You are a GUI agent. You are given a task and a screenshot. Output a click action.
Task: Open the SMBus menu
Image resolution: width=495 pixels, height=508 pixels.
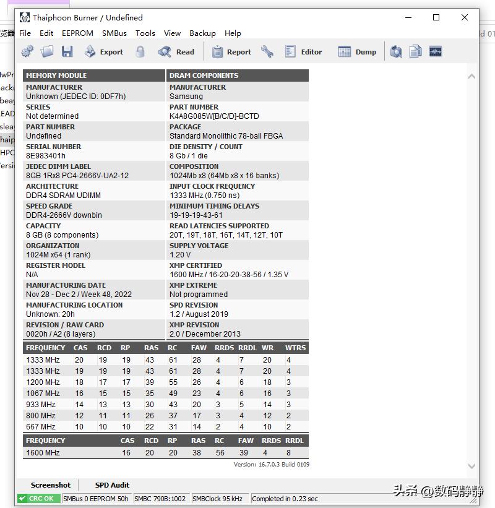(x=114, y=33)
